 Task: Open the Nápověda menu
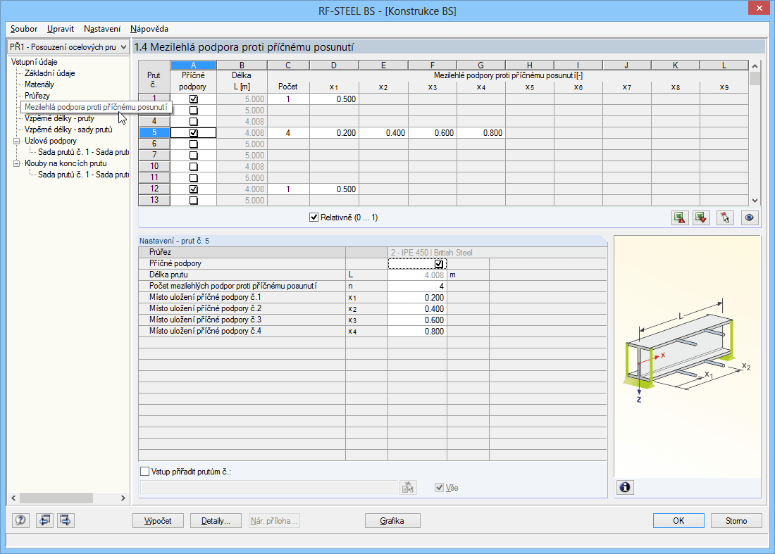click(149, 29)
